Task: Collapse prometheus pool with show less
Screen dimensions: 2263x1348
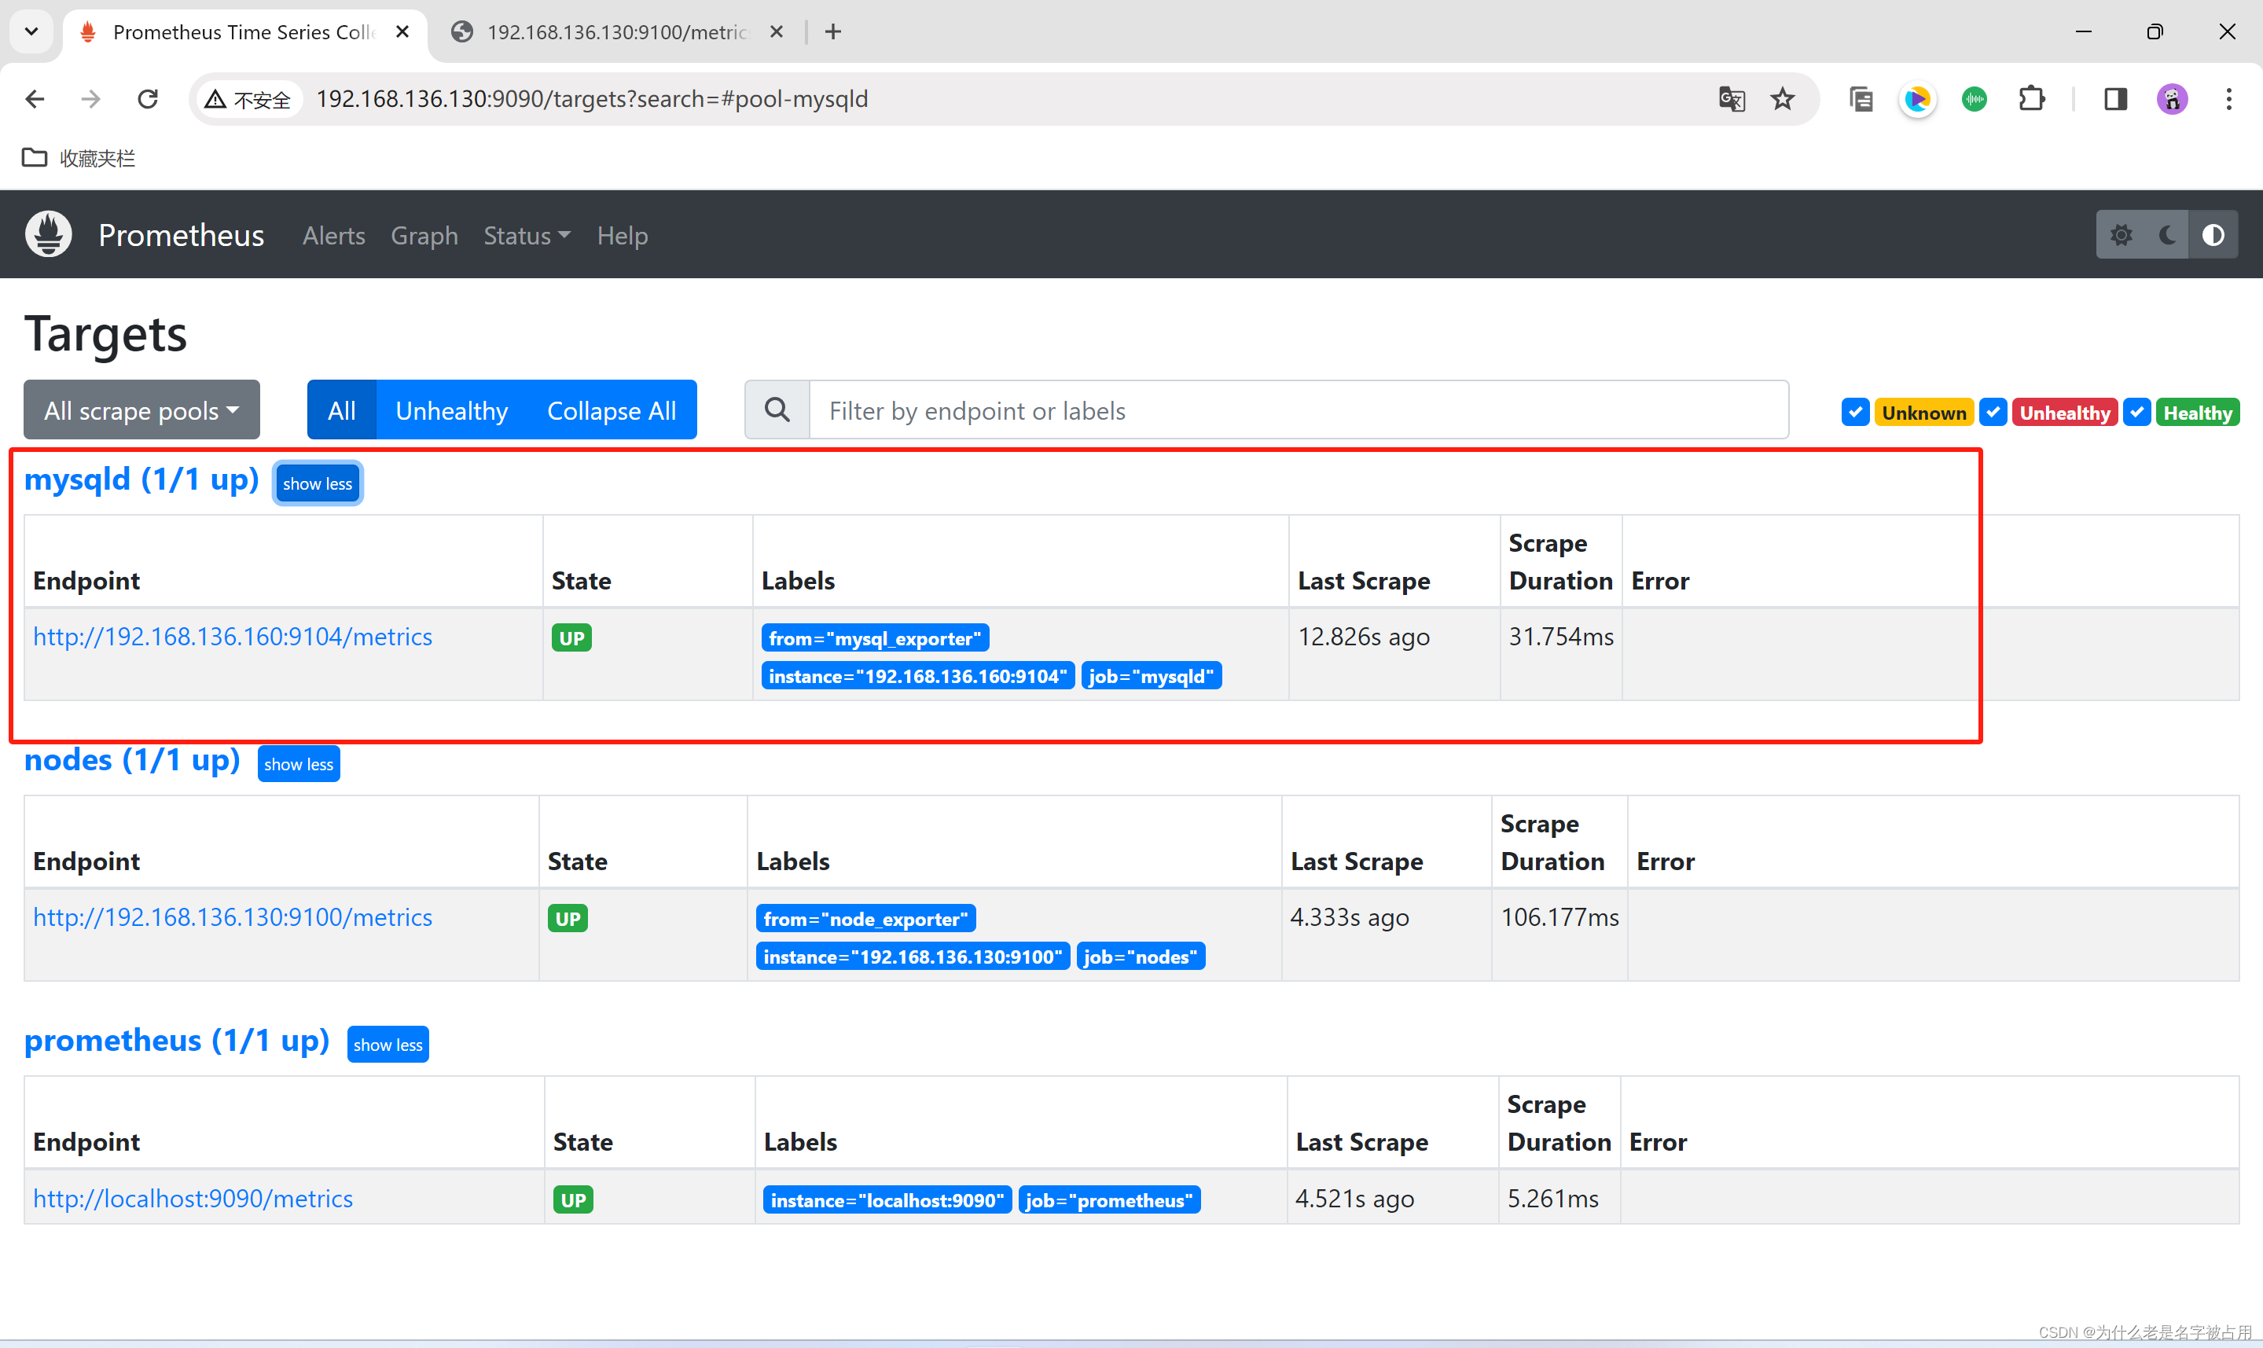Action: [x=388, y=1045]
